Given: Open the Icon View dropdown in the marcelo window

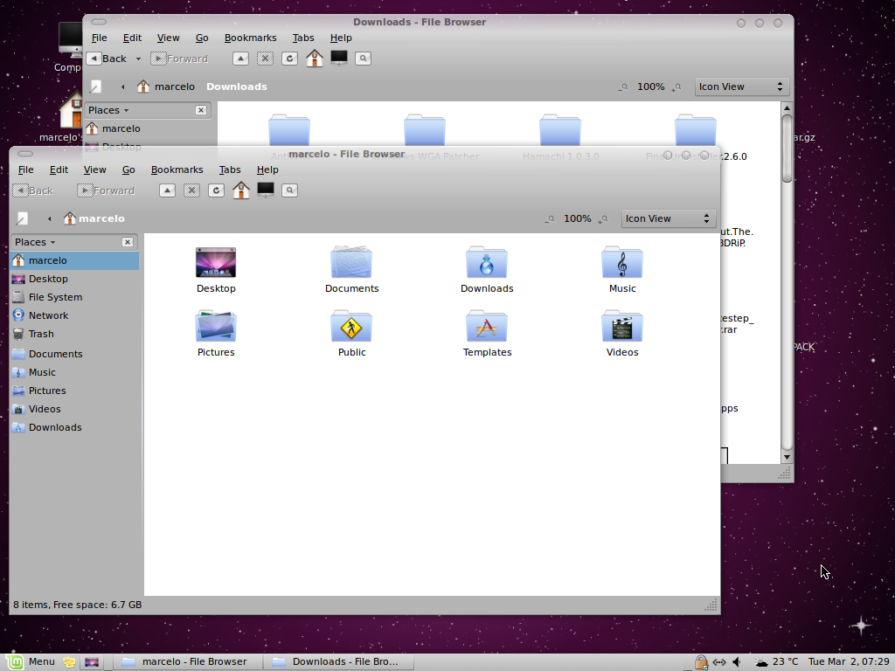Looking at the screenshot, I should 669,218.
